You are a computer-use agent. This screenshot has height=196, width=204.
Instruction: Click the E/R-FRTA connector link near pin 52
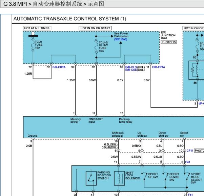coord(59,67)
